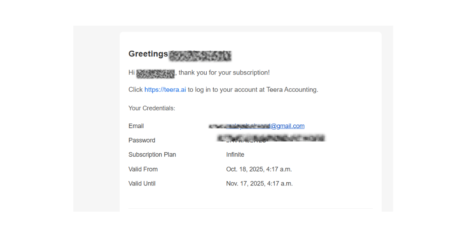This screenshot has height=228, width=461.
Task: Open the https://teera.ai link
Action: coord(165,90)
